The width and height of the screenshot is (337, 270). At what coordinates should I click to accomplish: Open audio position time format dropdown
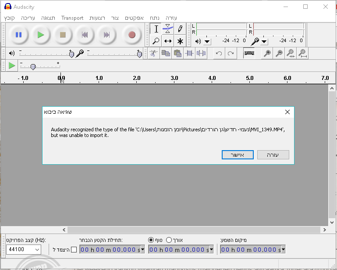click(x=283, y=249)
